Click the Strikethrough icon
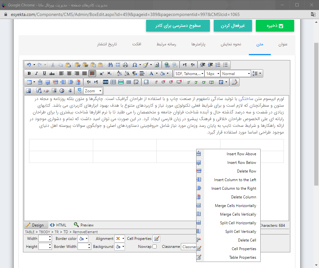The width and height of the screenshot is (319, 268). coord(52,73)
